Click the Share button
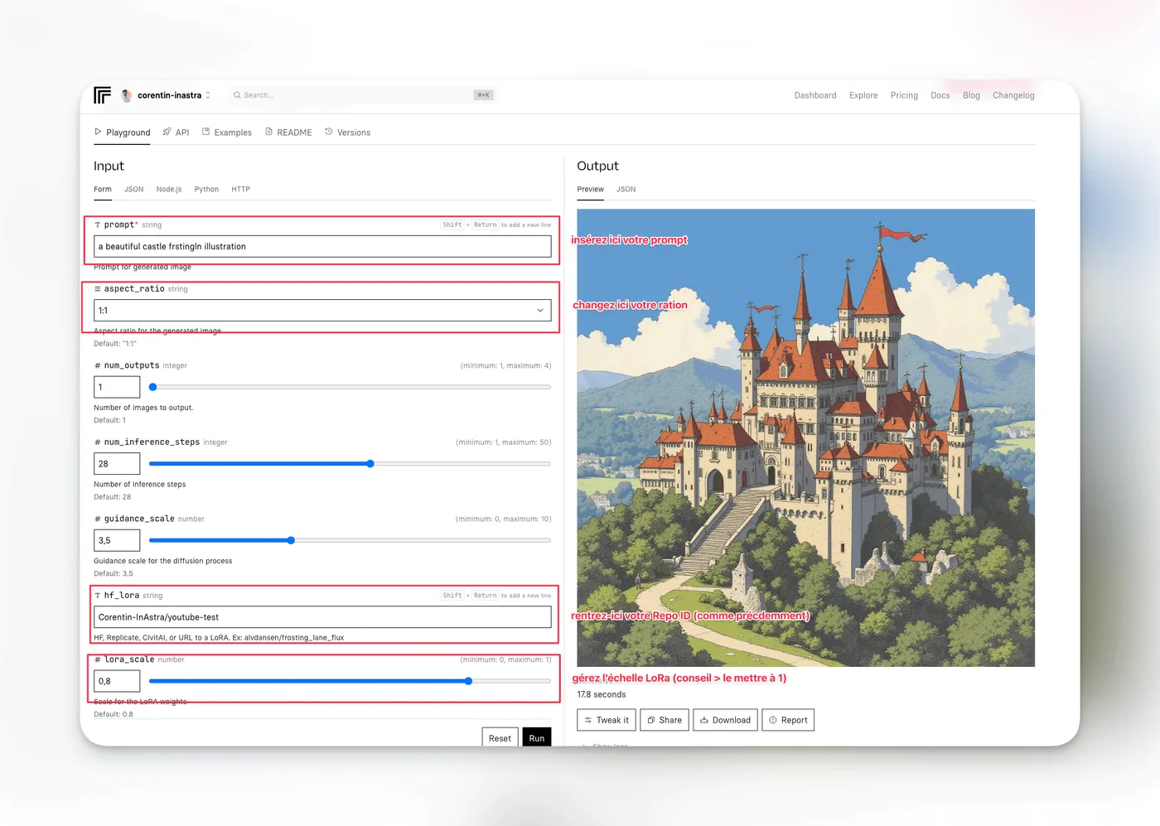 click(x=665, y=720)
